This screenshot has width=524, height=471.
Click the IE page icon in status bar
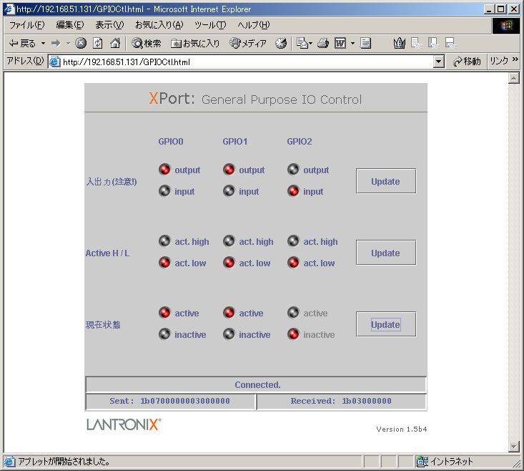[10, 462]
